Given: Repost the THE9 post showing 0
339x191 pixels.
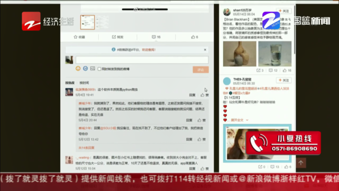Looking at the screenshot, I should (x=262, y=167).
